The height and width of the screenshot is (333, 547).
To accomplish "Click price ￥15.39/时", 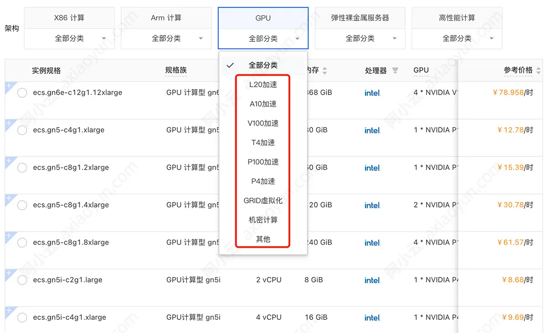I will pos(515,167).
